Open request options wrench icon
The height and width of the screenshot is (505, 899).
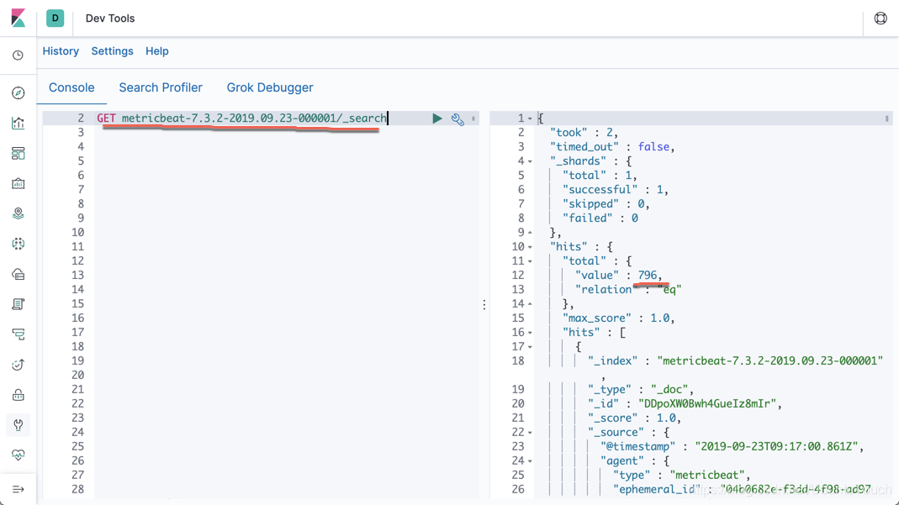(457, 119)
